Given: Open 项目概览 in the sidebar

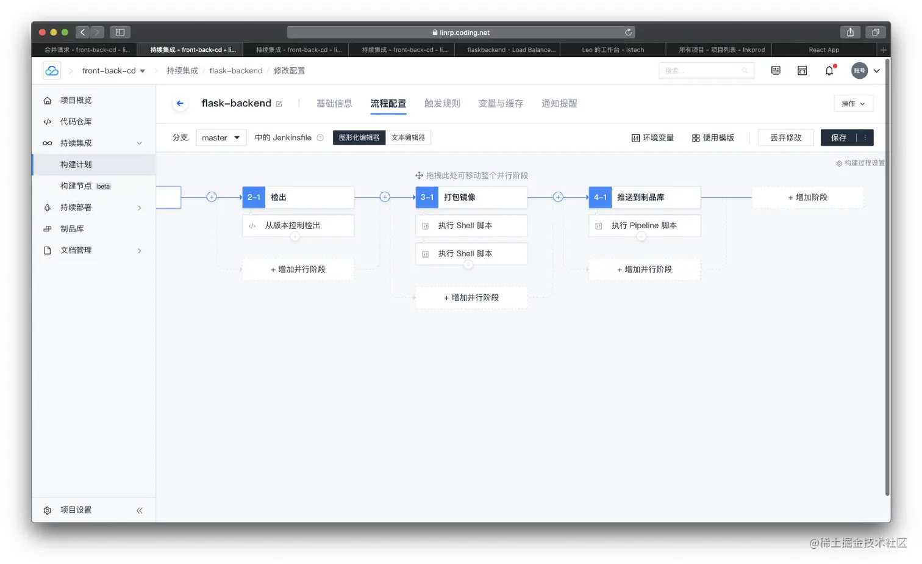Looking at the screenshot, I should [x=93, y=100].
